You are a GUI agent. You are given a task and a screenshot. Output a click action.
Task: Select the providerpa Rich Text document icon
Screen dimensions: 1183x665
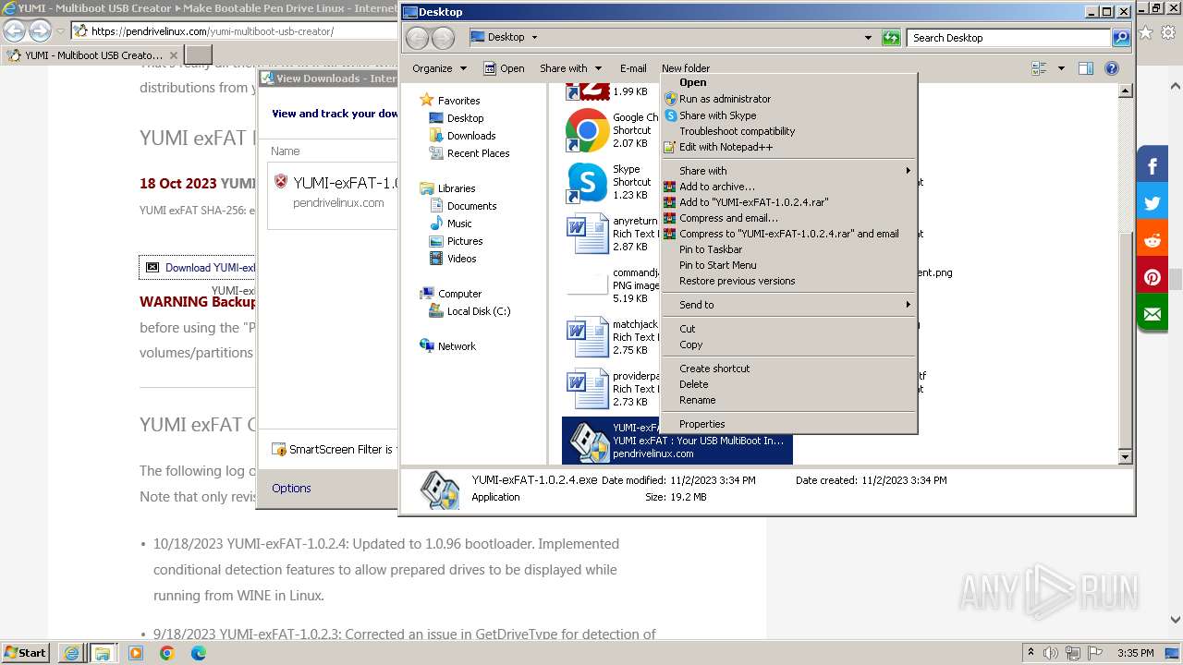587,389
